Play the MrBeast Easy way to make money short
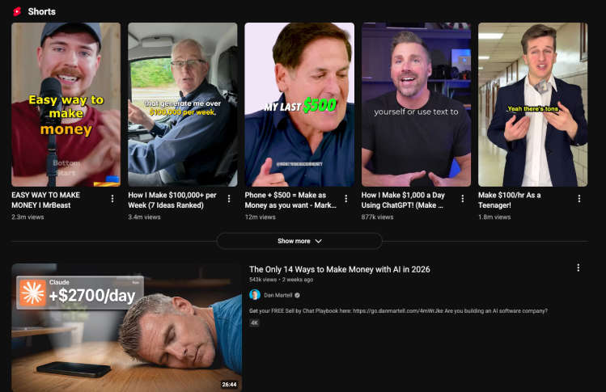This screenshot has width=606, height=392. 66,104
